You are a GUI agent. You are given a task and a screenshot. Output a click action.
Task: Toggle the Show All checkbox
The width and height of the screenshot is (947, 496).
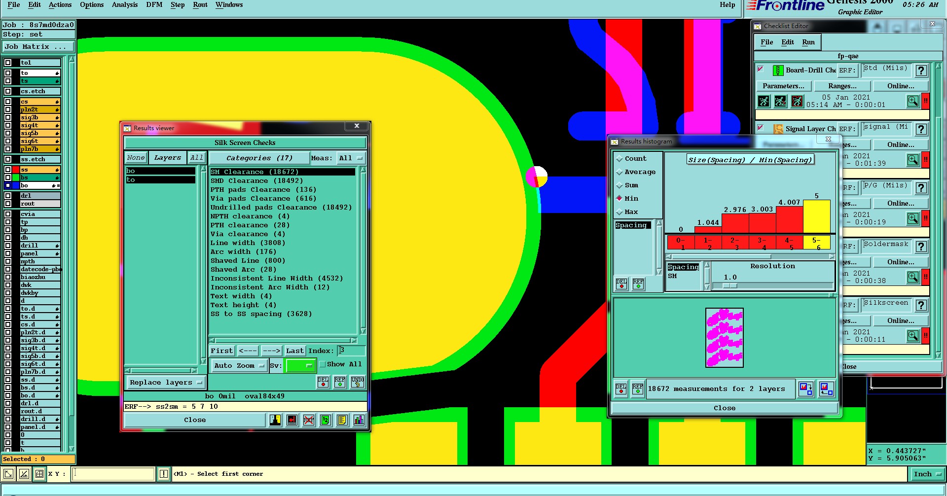click(x=323, y=364)
